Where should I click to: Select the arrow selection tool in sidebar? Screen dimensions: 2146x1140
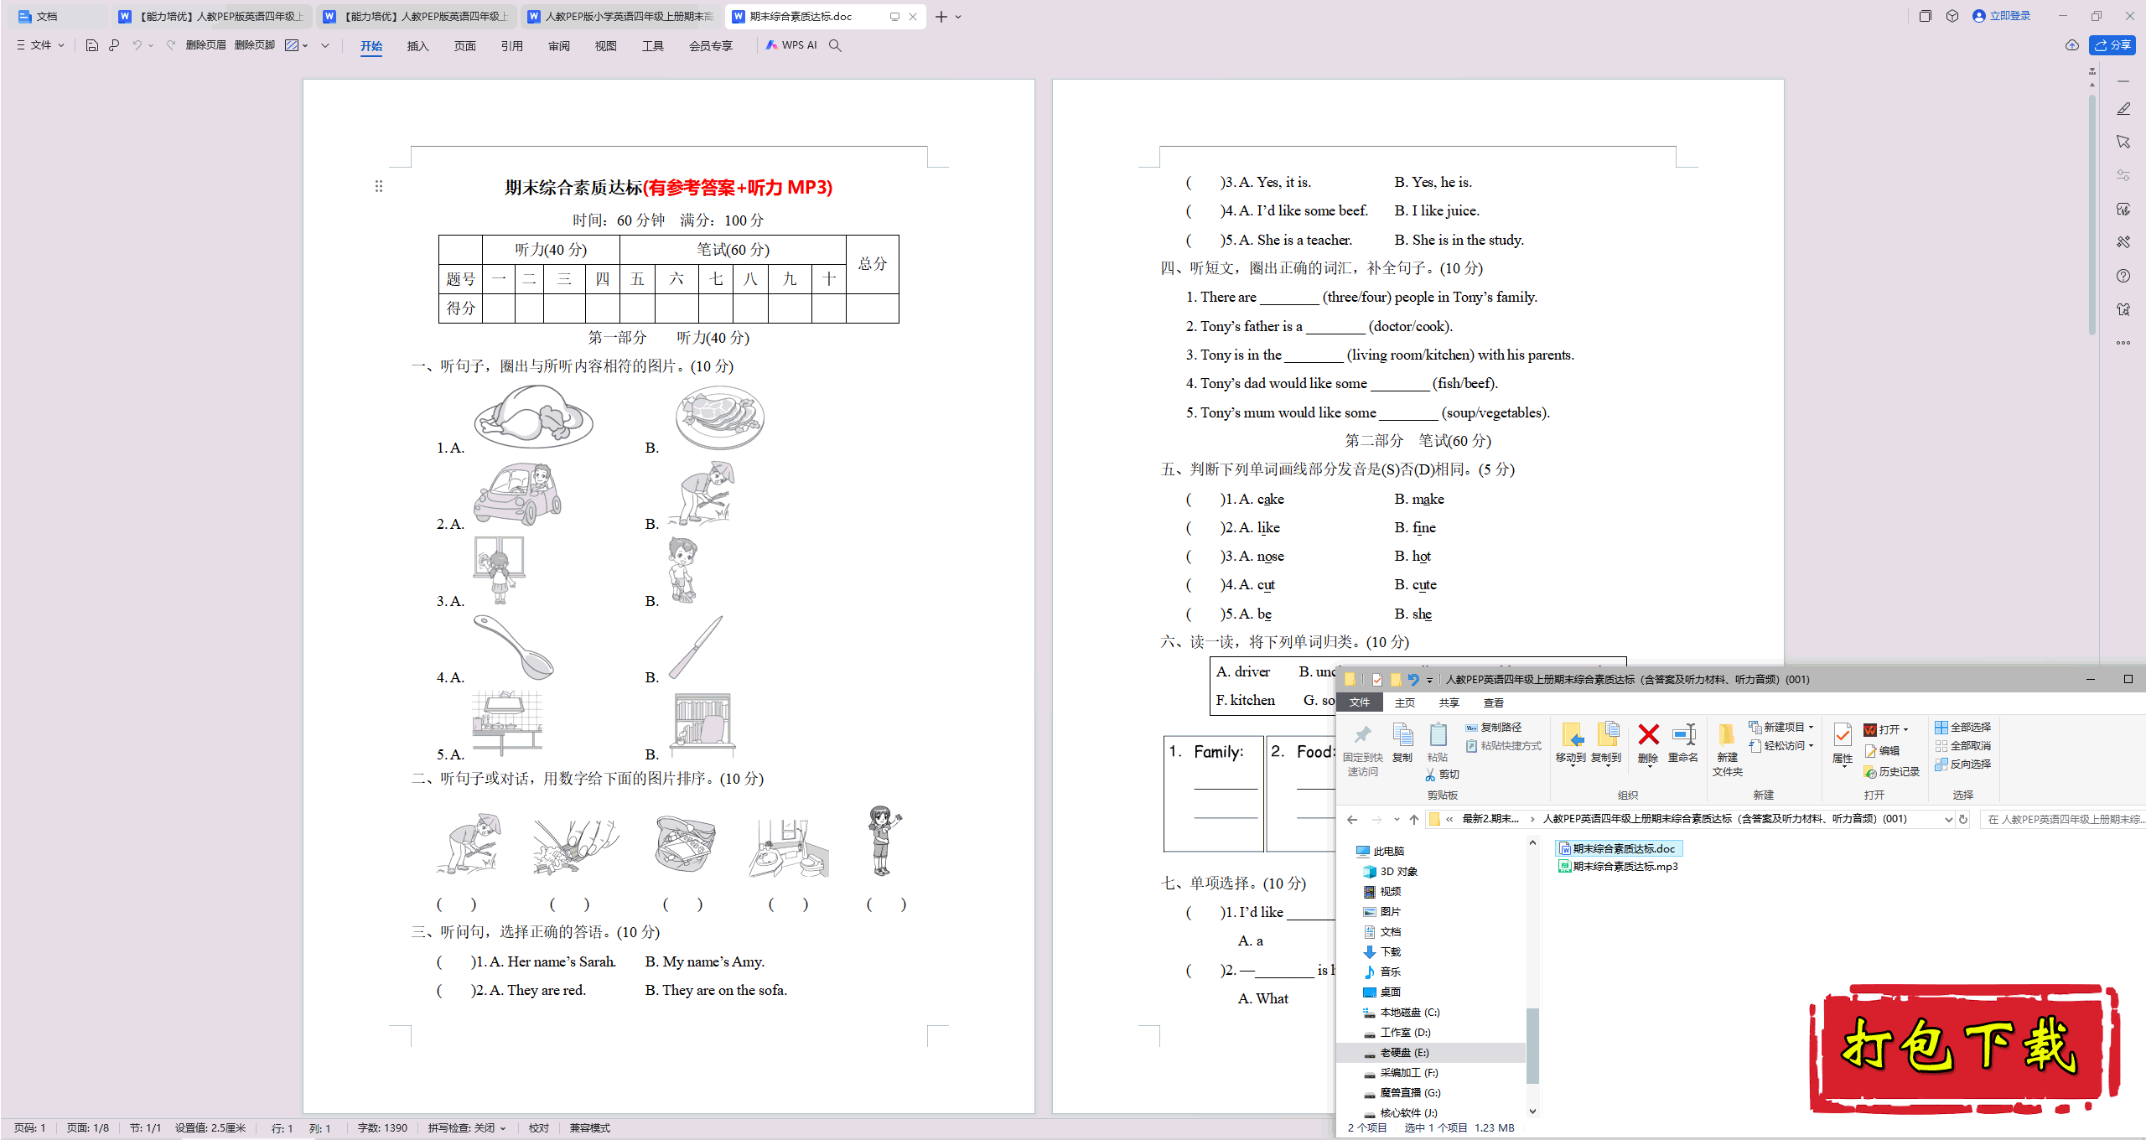[x=2123, y=142]
